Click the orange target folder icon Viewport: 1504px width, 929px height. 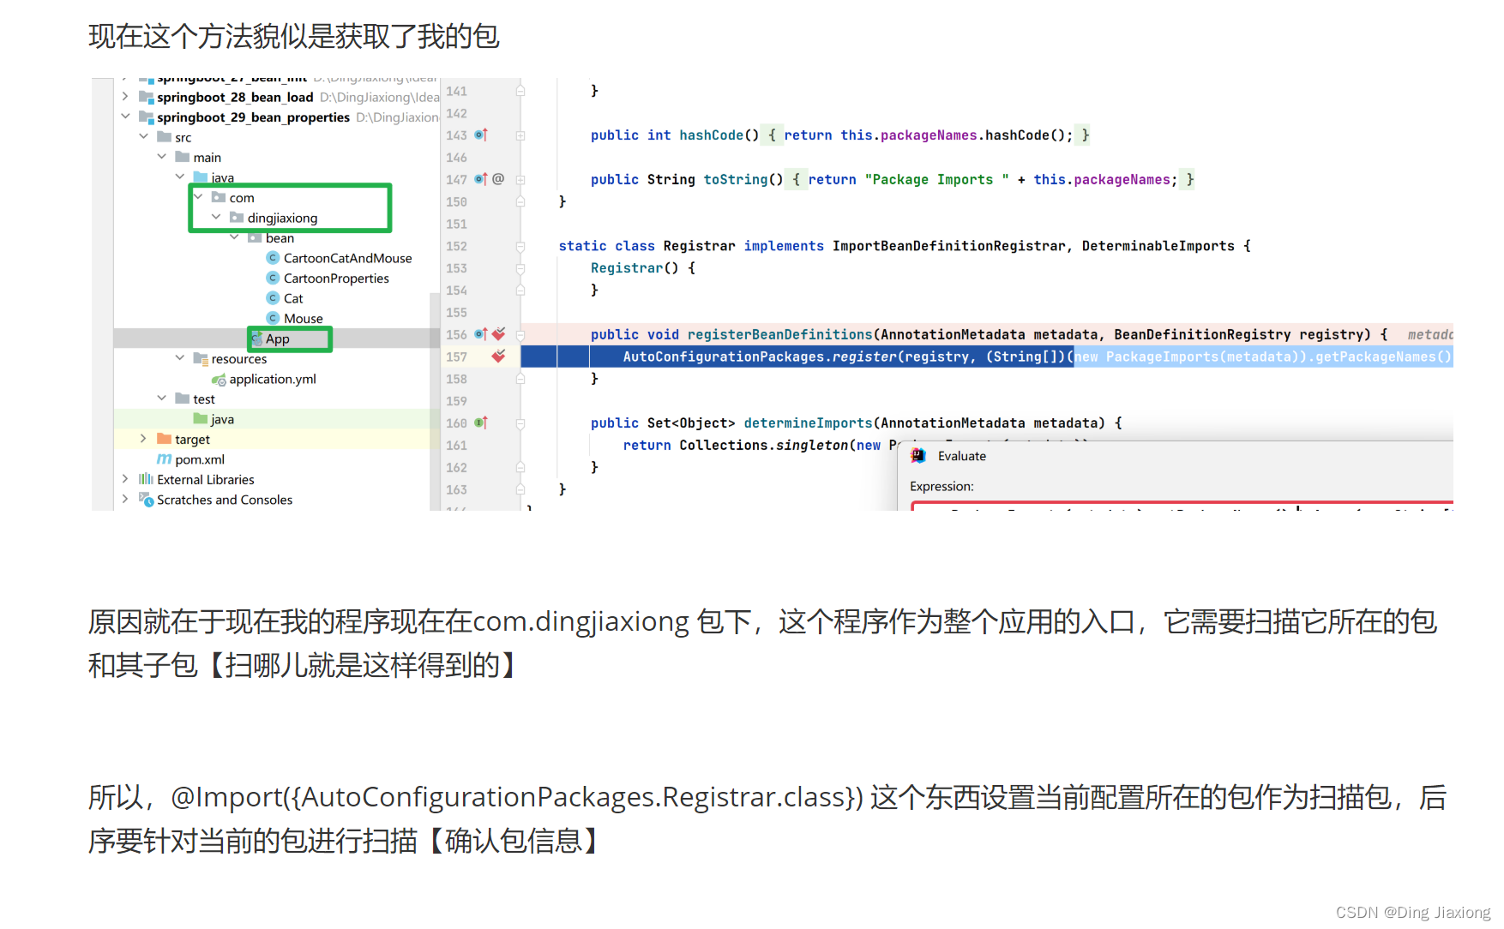[165, 439]
